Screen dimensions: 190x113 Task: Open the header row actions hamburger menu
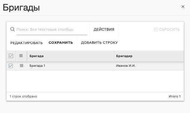coord(21,56)
